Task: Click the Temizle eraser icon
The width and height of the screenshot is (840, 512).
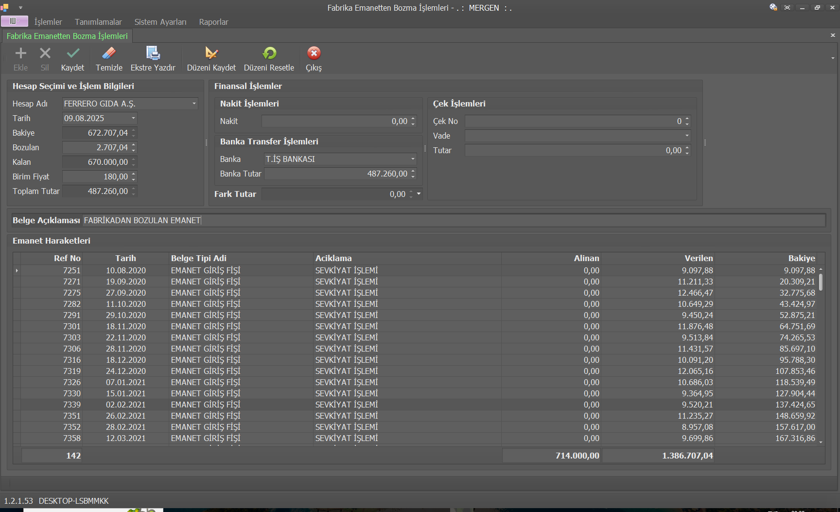Action: (x=109, y=53)
